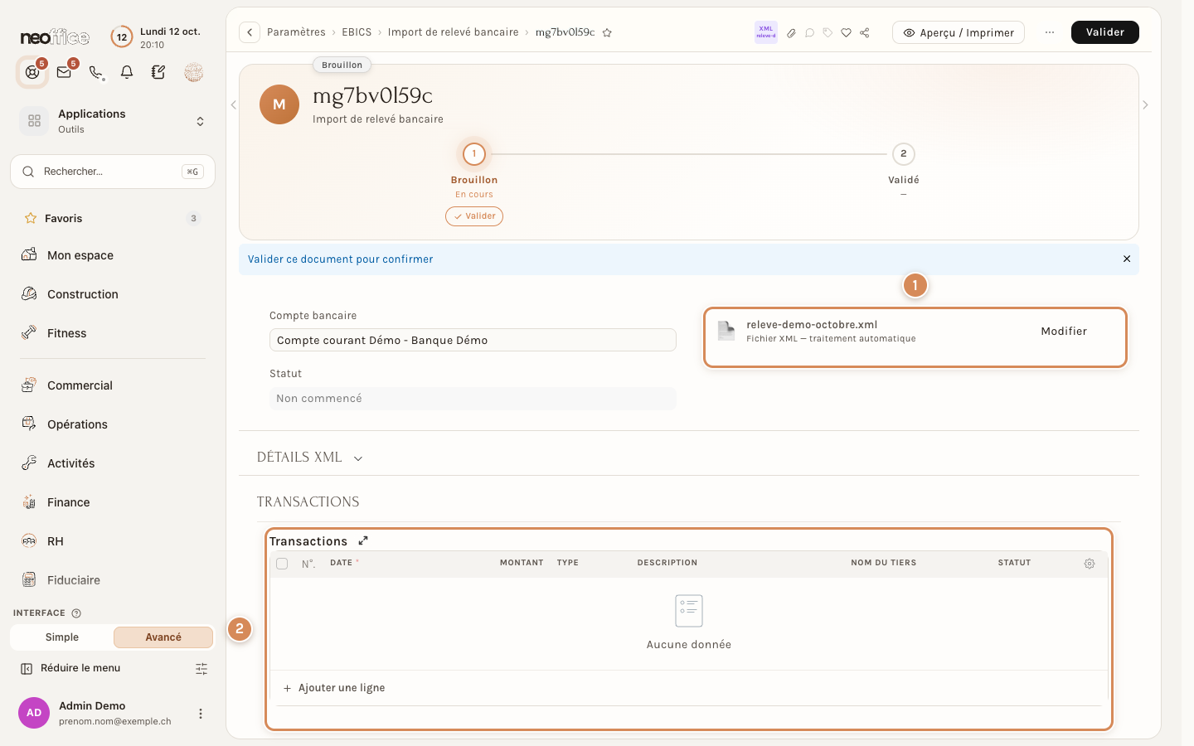The height and width of the screenshot is (746, 1194).
Task: Check the select-all transactions checkbox
Action: (282, 564)
